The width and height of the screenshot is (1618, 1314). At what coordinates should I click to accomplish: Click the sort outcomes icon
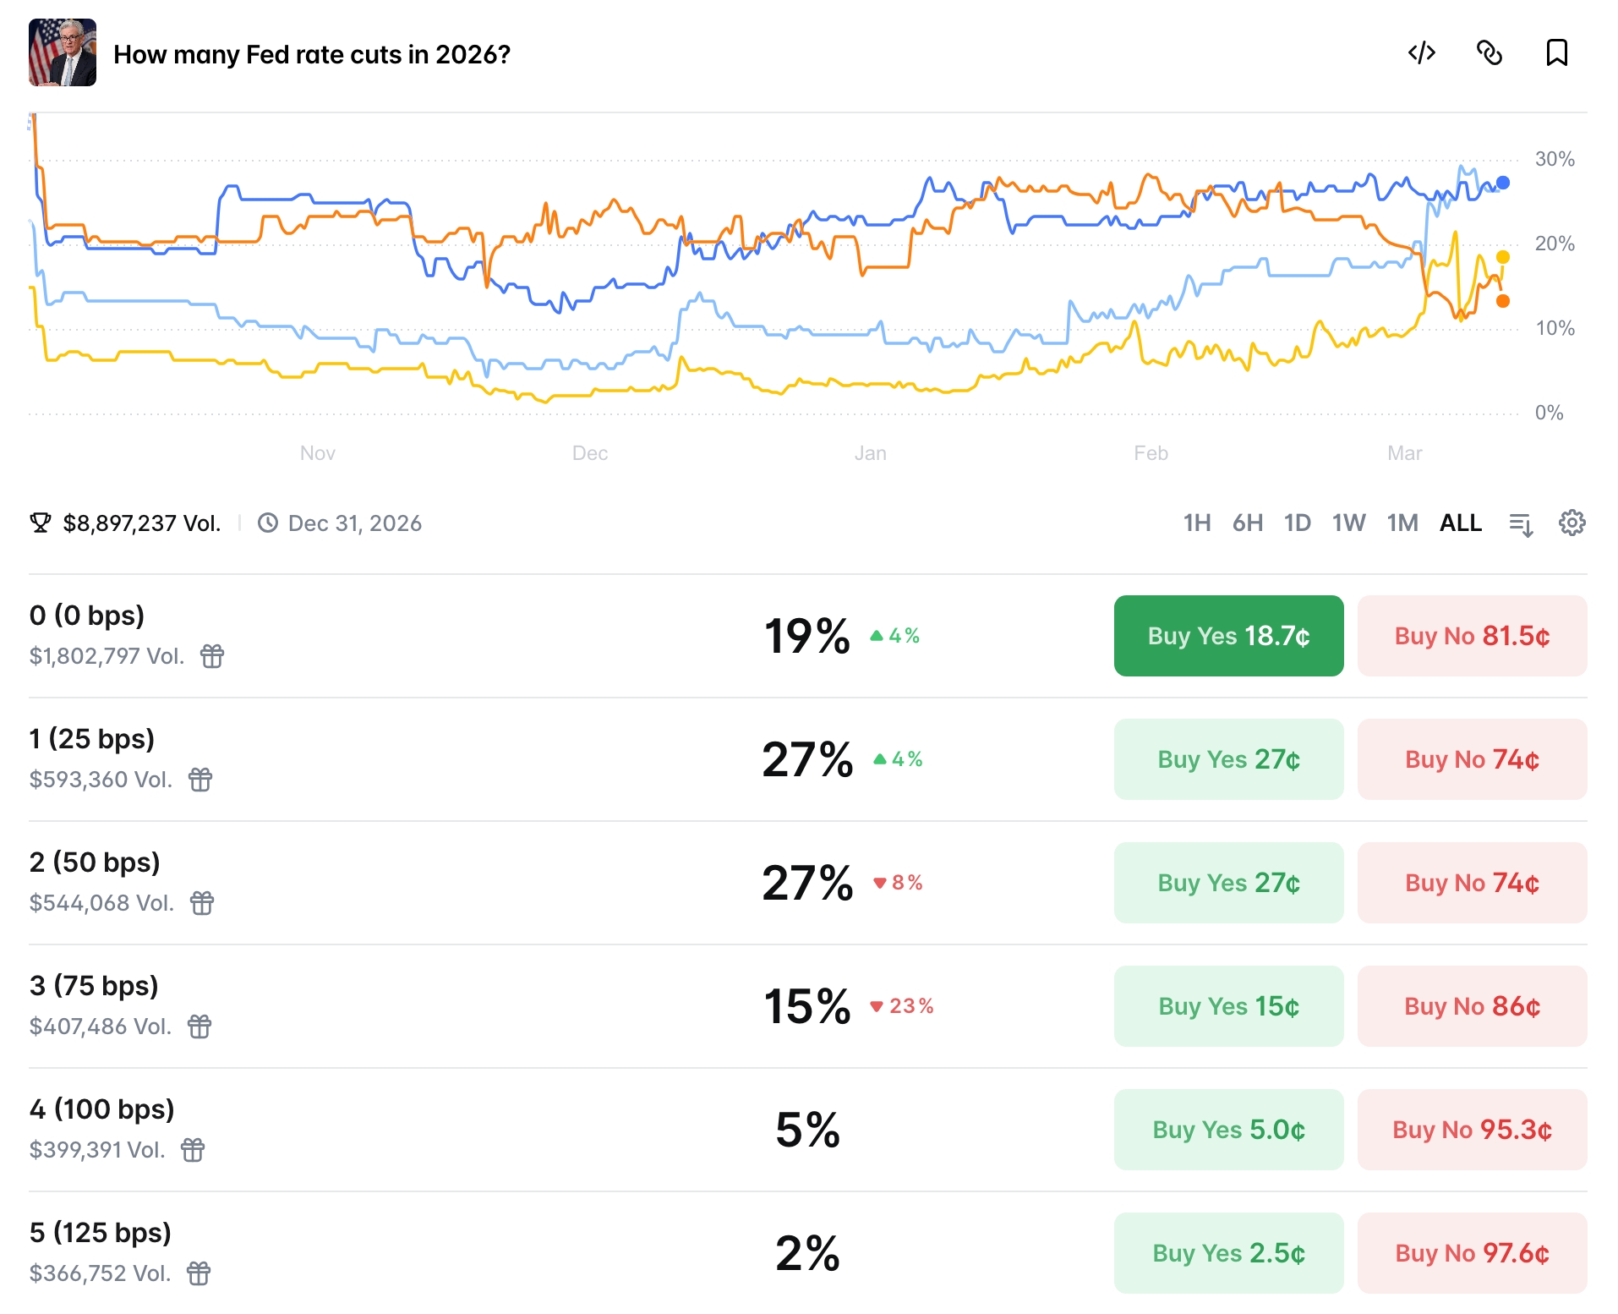(1521, 524)
